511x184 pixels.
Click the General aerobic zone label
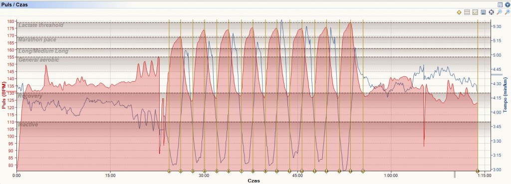(38, 60)
